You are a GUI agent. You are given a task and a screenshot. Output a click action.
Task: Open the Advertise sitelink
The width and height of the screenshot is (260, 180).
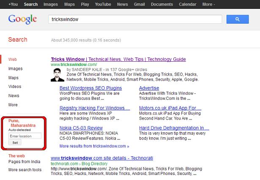149,88
